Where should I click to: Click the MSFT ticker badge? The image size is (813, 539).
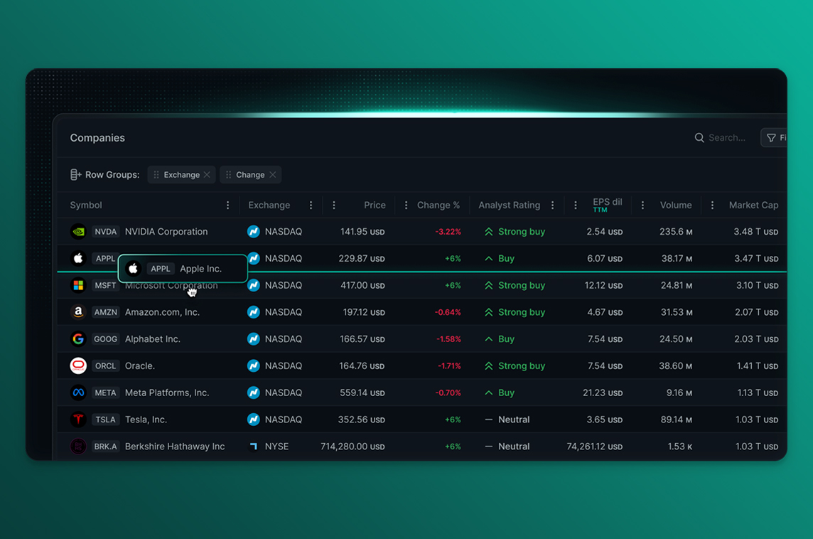click(105, 285)
